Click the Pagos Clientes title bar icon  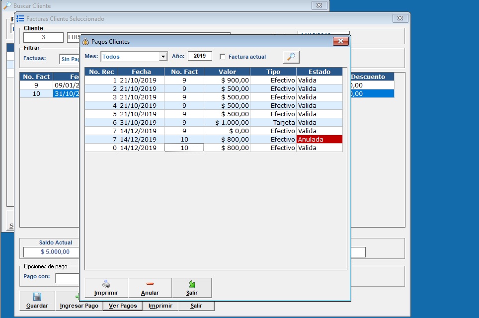[85, 42]
